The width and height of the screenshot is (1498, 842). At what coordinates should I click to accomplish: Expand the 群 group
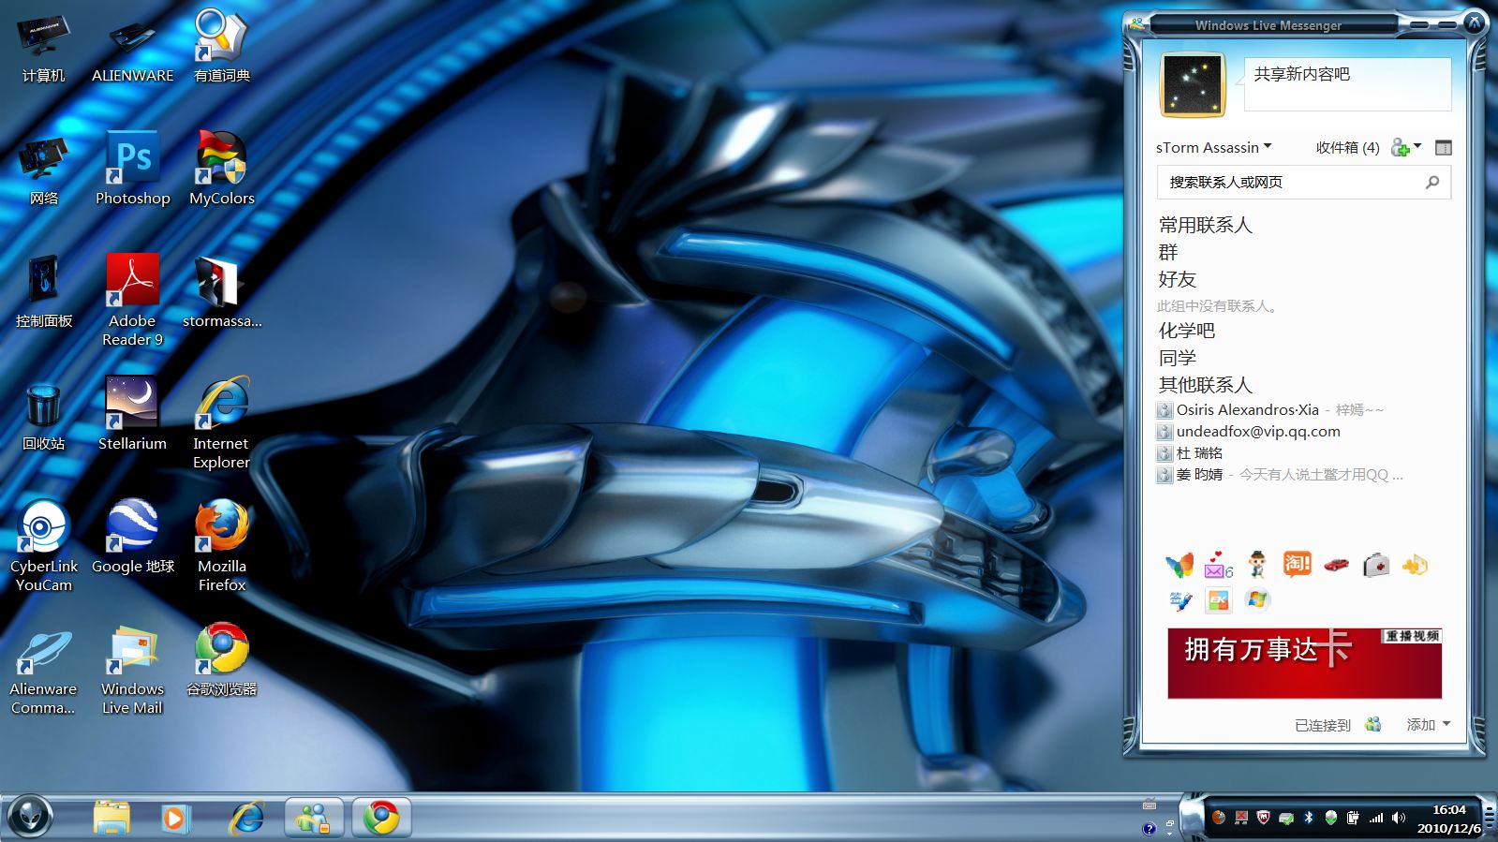[1168, 252]
